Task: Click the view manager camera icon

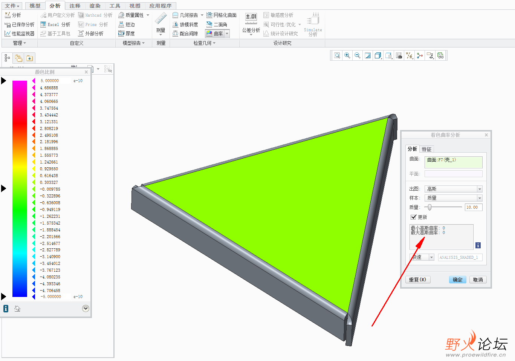Action: pos(399,56)
